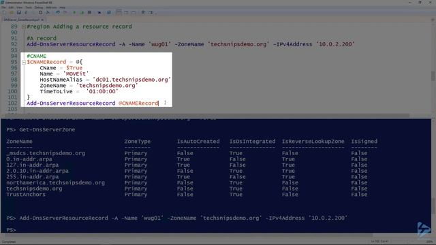Image resolution: width=436 pixels, height=245 pixels.
Task: Click the 255.in-addr.arpa zone name
Action: click(x=33, y=177)
